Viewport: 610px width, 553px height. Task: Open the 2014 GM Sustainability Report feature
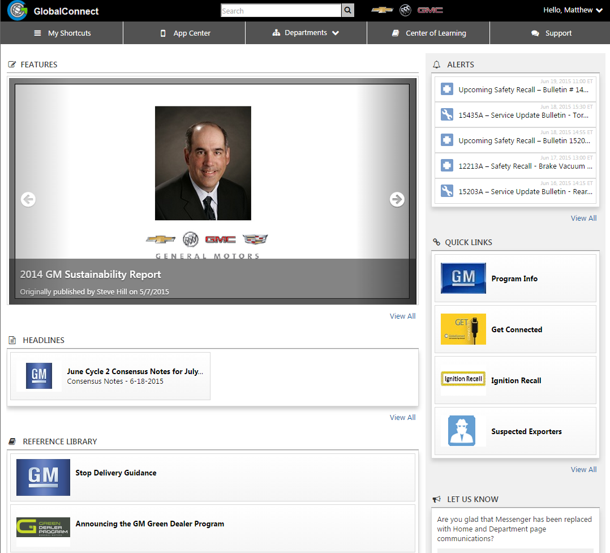91,275
